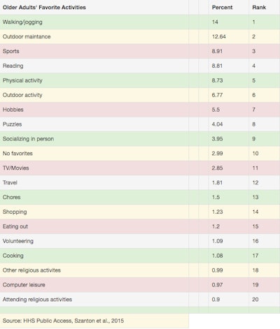
Task: Select the Percent column header
Action: [x=222, y=8]
